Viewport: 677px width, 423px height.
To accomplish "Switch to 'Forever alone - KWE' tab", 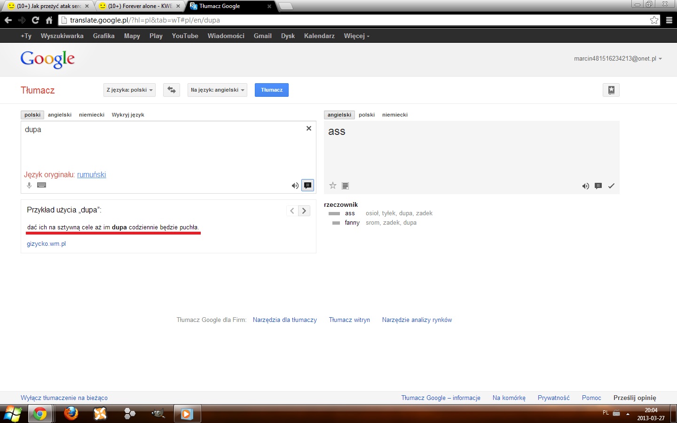I will [139, 6].
